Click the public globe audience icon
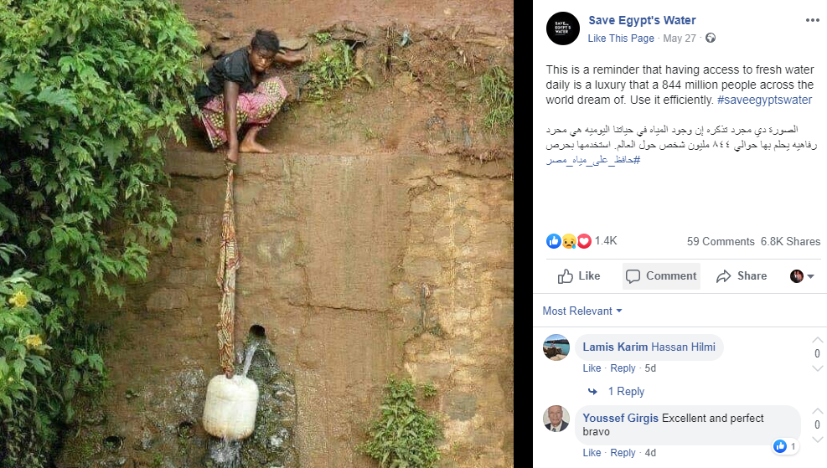 [711, 39]
